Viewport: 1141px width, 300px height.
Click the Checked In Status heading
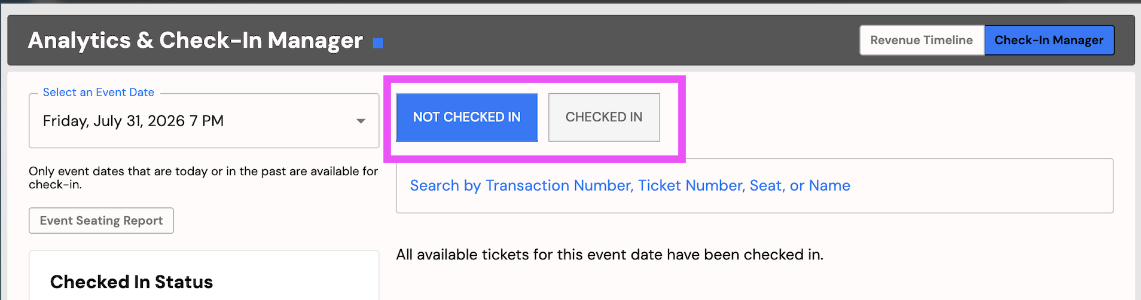point(132,282)
